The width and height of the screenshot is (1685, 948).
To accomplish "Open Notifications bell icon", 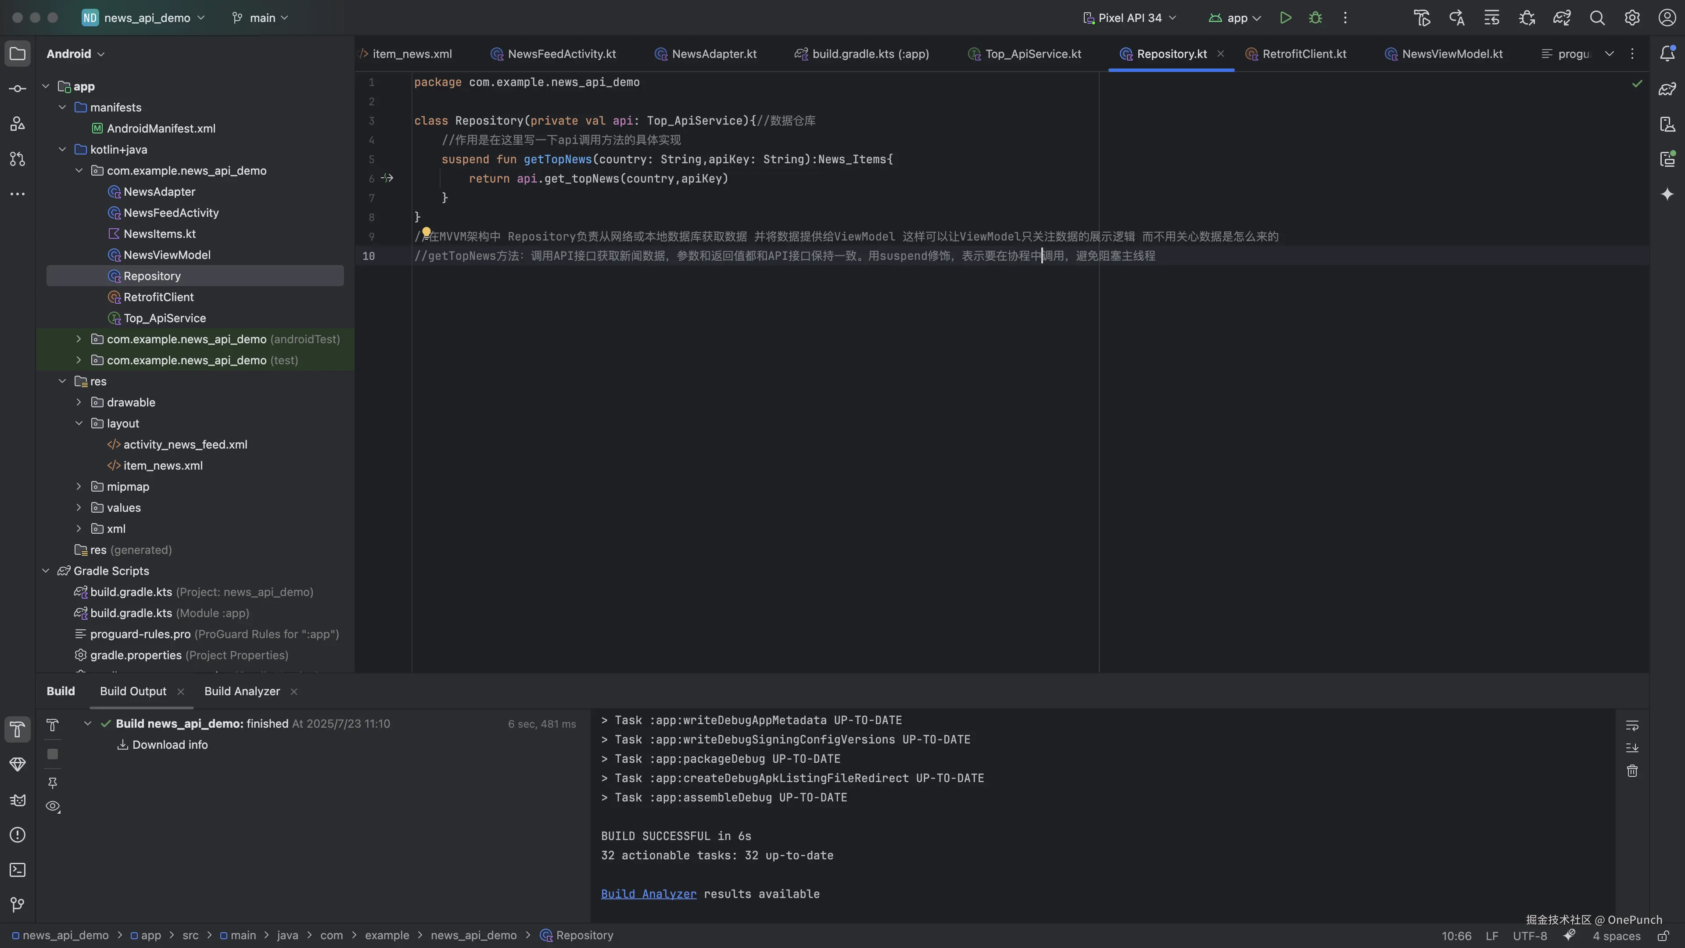I will click(x=1667, y=54).
